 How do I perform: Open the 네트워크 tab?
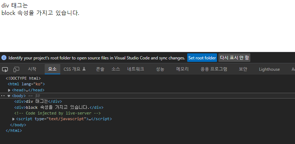click(x=136, y=69)
